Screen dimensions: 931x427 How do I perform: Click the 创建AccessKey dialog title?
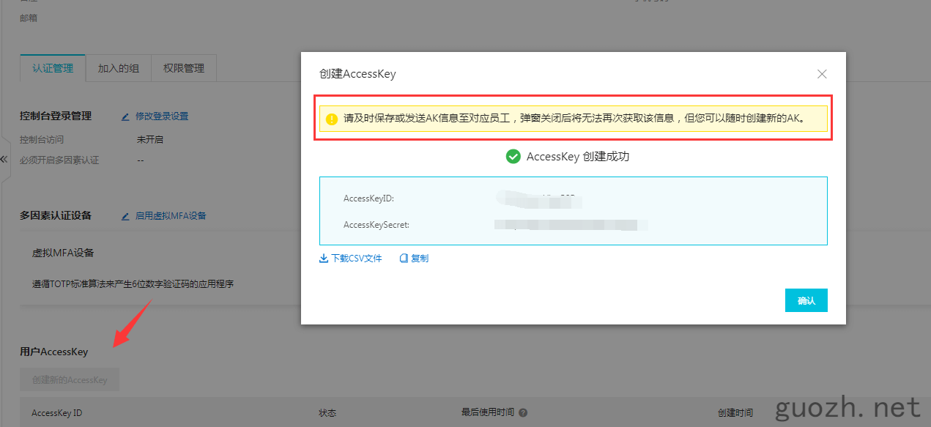(357, 74)
